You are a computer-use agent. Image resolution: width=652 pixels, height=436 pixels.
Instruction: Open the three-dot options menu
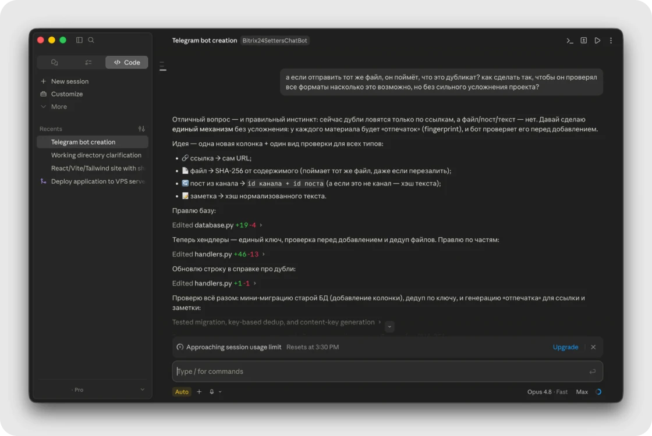[x=611, y=40]
